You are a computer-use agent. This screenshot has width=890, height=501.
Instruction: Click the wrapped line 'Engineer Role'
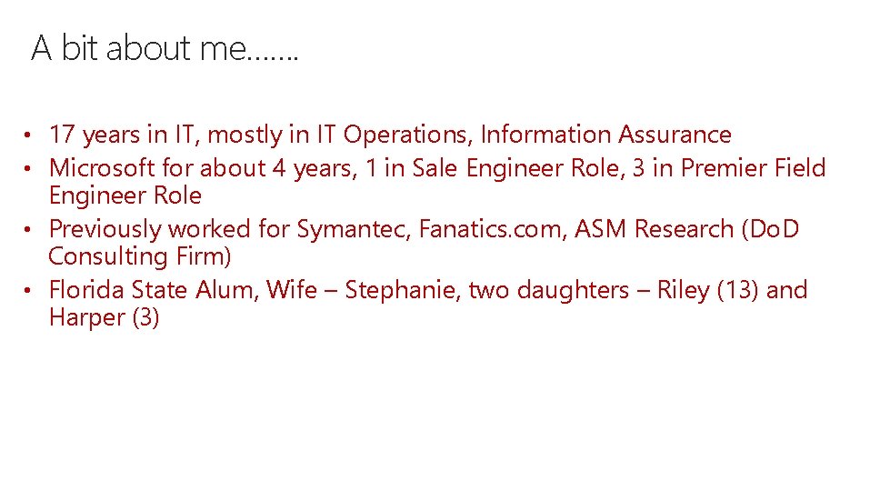[125, 196]
